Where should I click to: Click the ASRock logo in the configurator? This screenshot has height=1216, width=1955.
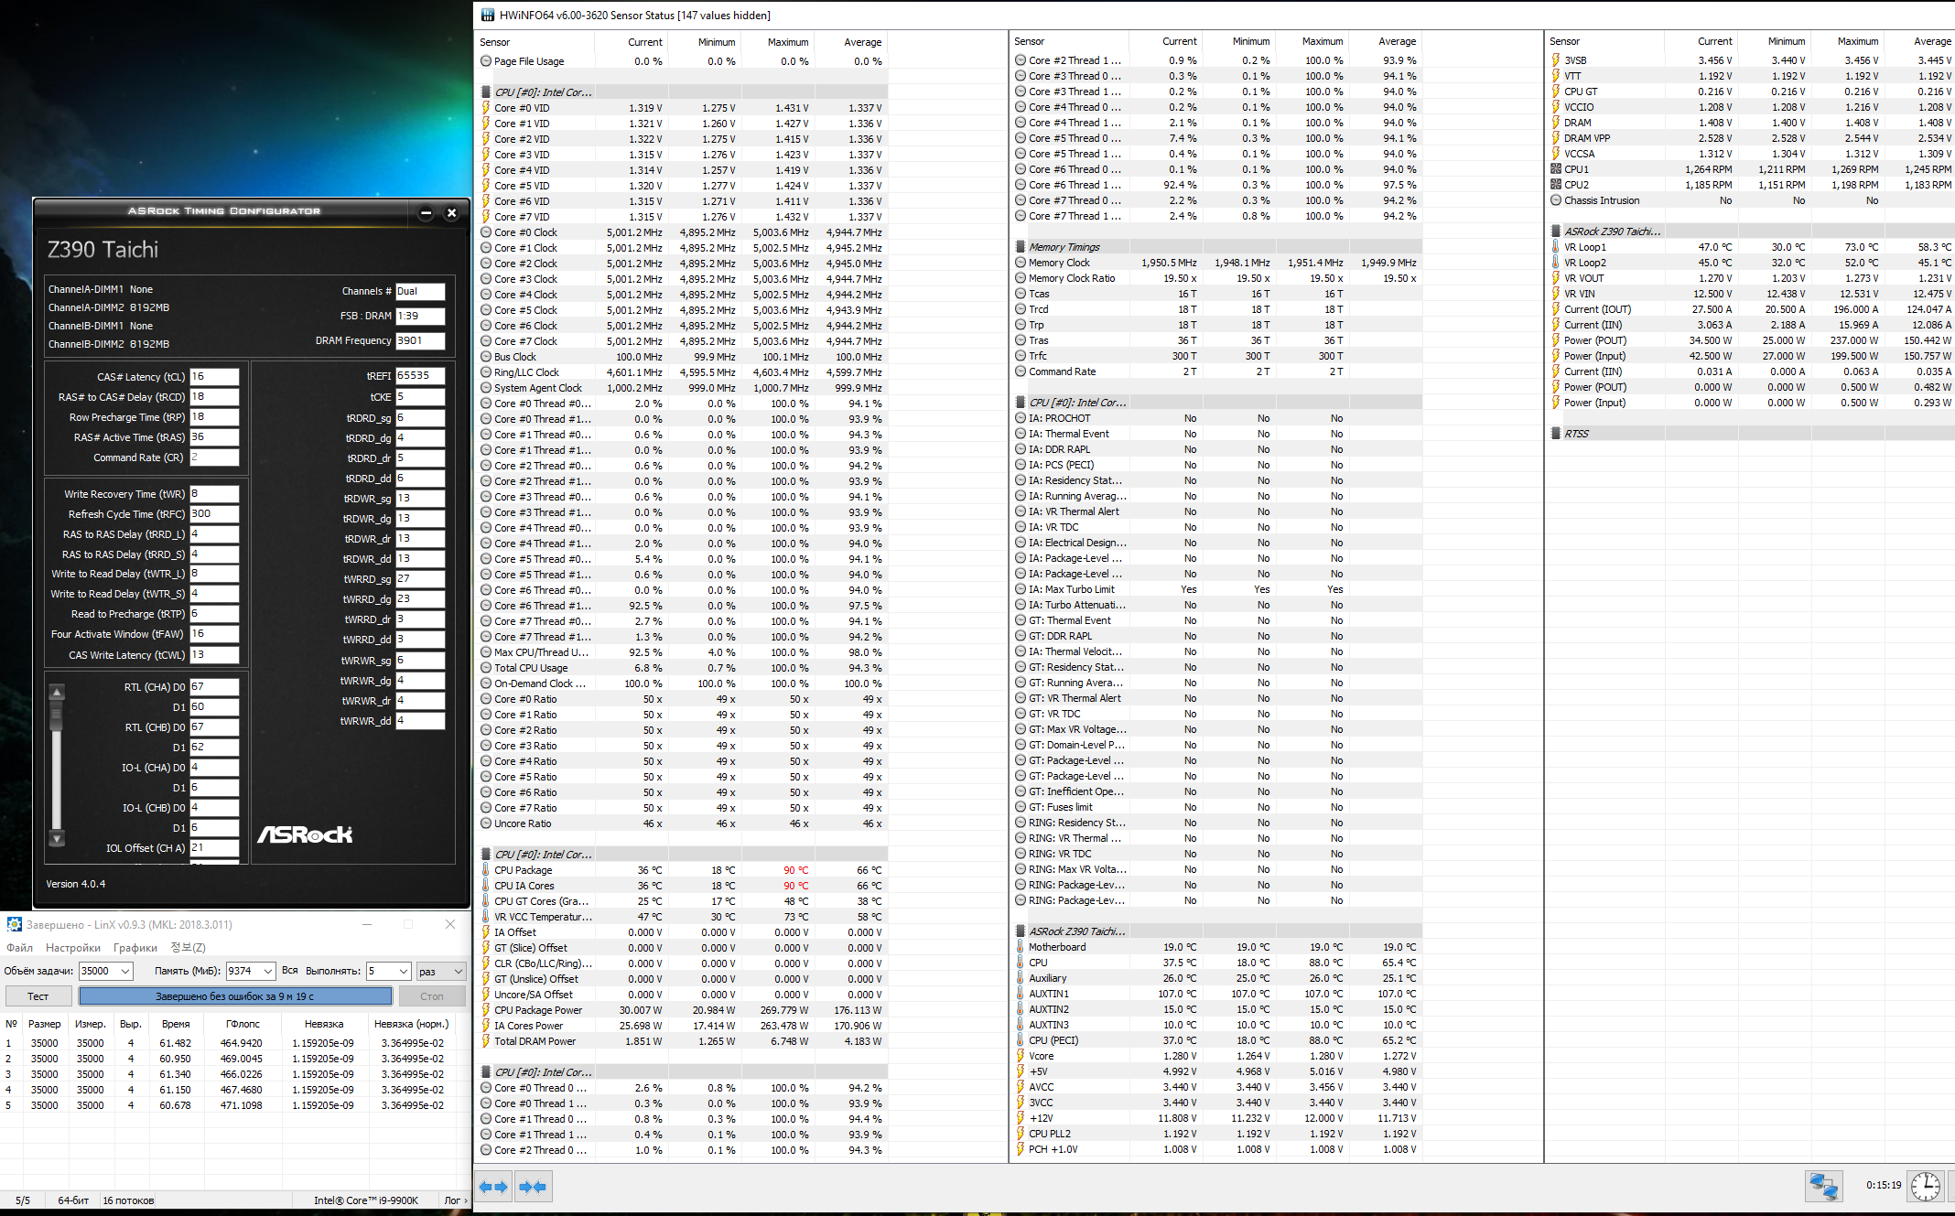[x=305, y=834]
